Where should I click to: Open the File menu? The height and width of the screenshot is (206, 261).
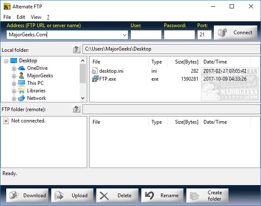(x=7, y=17)
